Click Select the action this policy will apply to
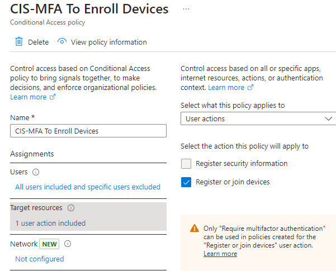 tap(244, 146)
